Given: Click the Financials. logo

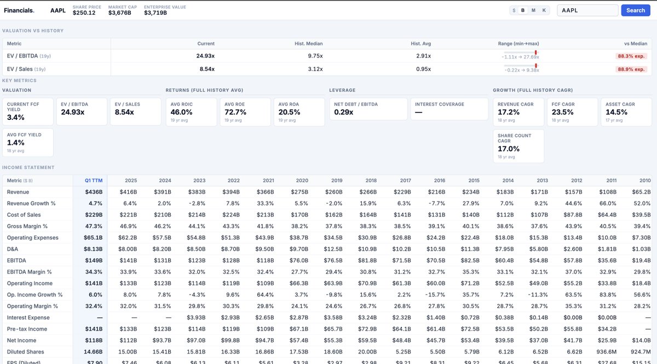Looking at the screenshot, I should pyautogui.click(x=19, y=10).
